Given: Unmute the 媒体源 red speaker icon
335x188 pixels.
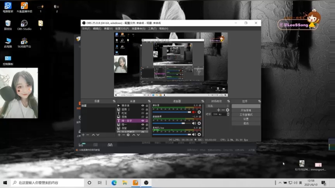Looking at the screenshot, I should tap(194, 112).
